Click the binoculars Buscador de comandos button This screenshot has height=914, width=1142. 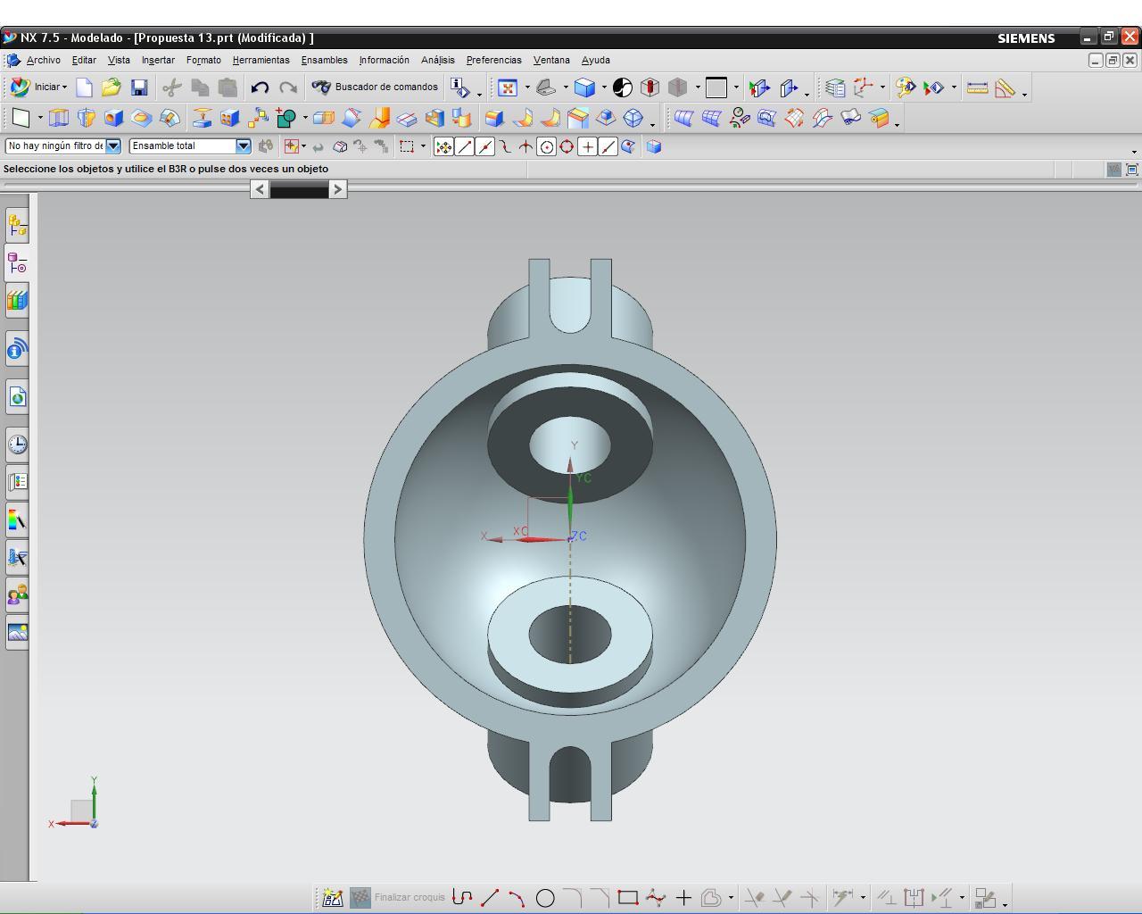[375, 87]
